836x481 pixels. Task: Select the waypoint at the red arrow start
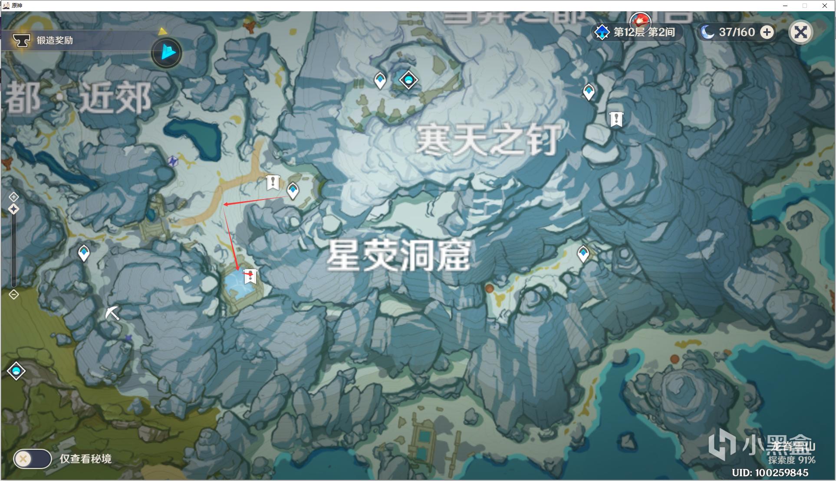point(293,191)
